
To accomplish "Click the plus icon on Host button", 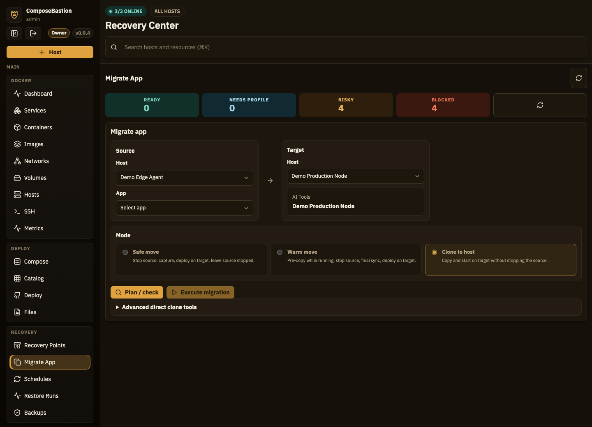I will [42, 52].
